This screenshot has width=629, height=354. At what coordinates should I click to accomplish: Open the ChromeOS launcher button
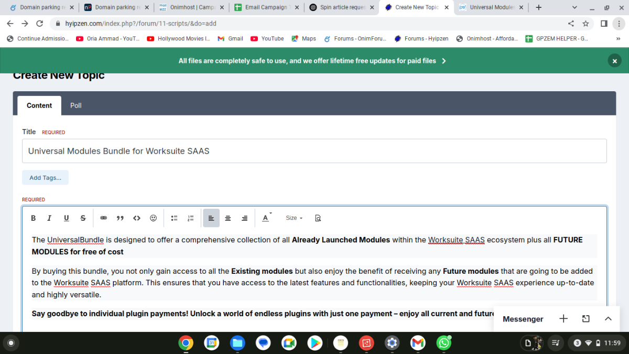10,343
